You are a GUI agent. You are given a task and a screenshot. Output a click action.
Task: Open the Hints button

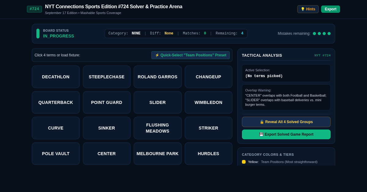[x=308, y=9]
